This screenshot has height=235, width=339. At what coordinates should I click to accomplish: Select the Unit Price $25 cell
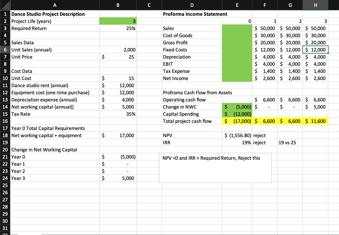(118, 57)
